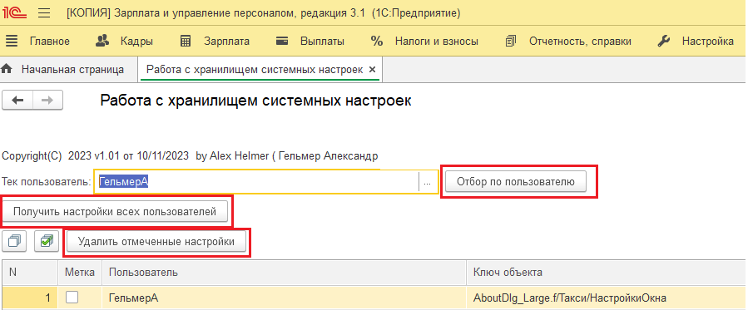The height and width of the screenshot is (310, 748).
Task: Select the AboutDlg_Large.f/Такси/НастройкиОкна cell
Action: pyautogui.click(x=607, y=298)
